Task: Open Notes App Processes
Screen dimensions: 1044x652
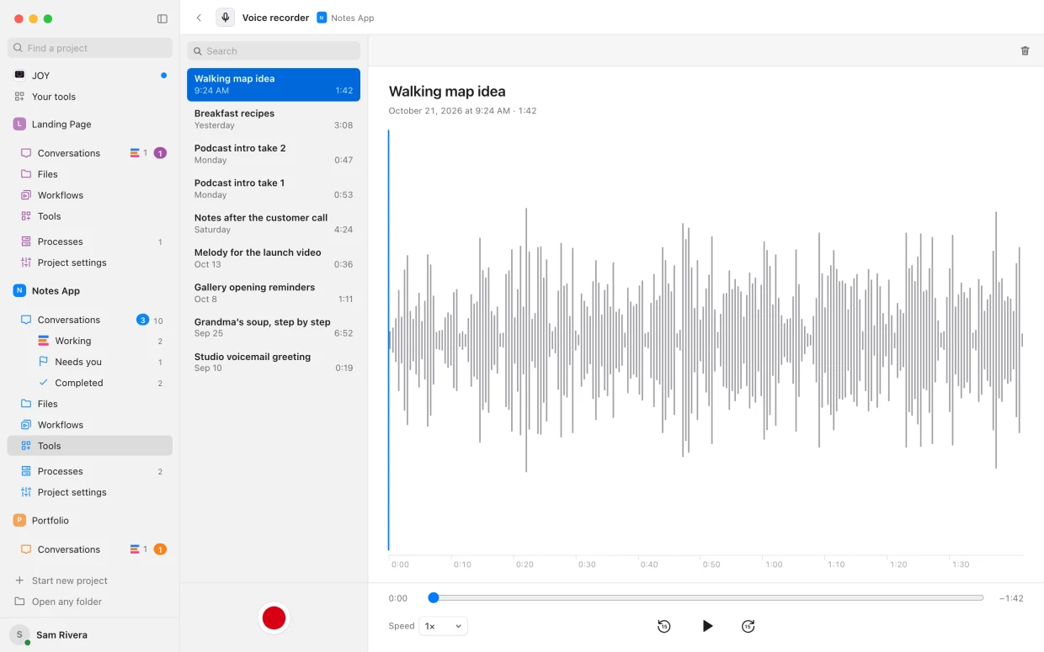Action: pyautogui.click(x=90, y=471)
